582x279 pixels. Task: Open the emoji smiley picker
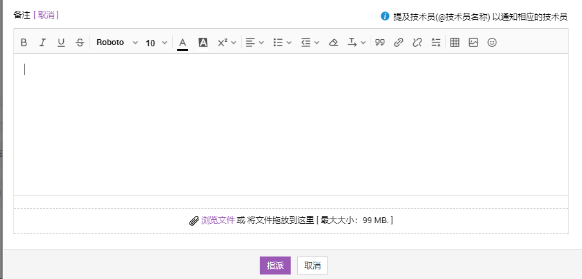tap(492, 42)
